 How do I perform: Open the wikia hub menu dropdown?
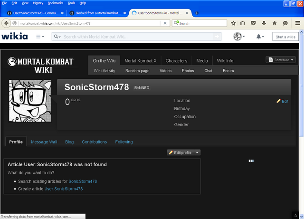(40, 37)
